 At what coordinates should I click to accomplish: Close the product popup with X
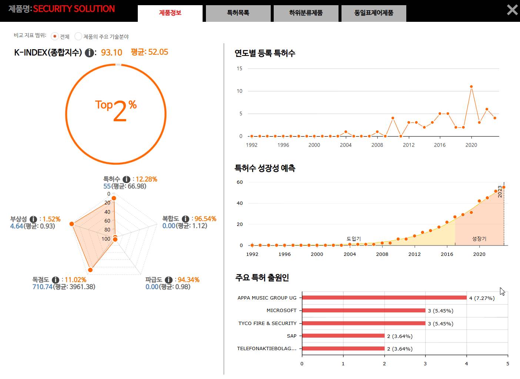click(x=512, y=10)
